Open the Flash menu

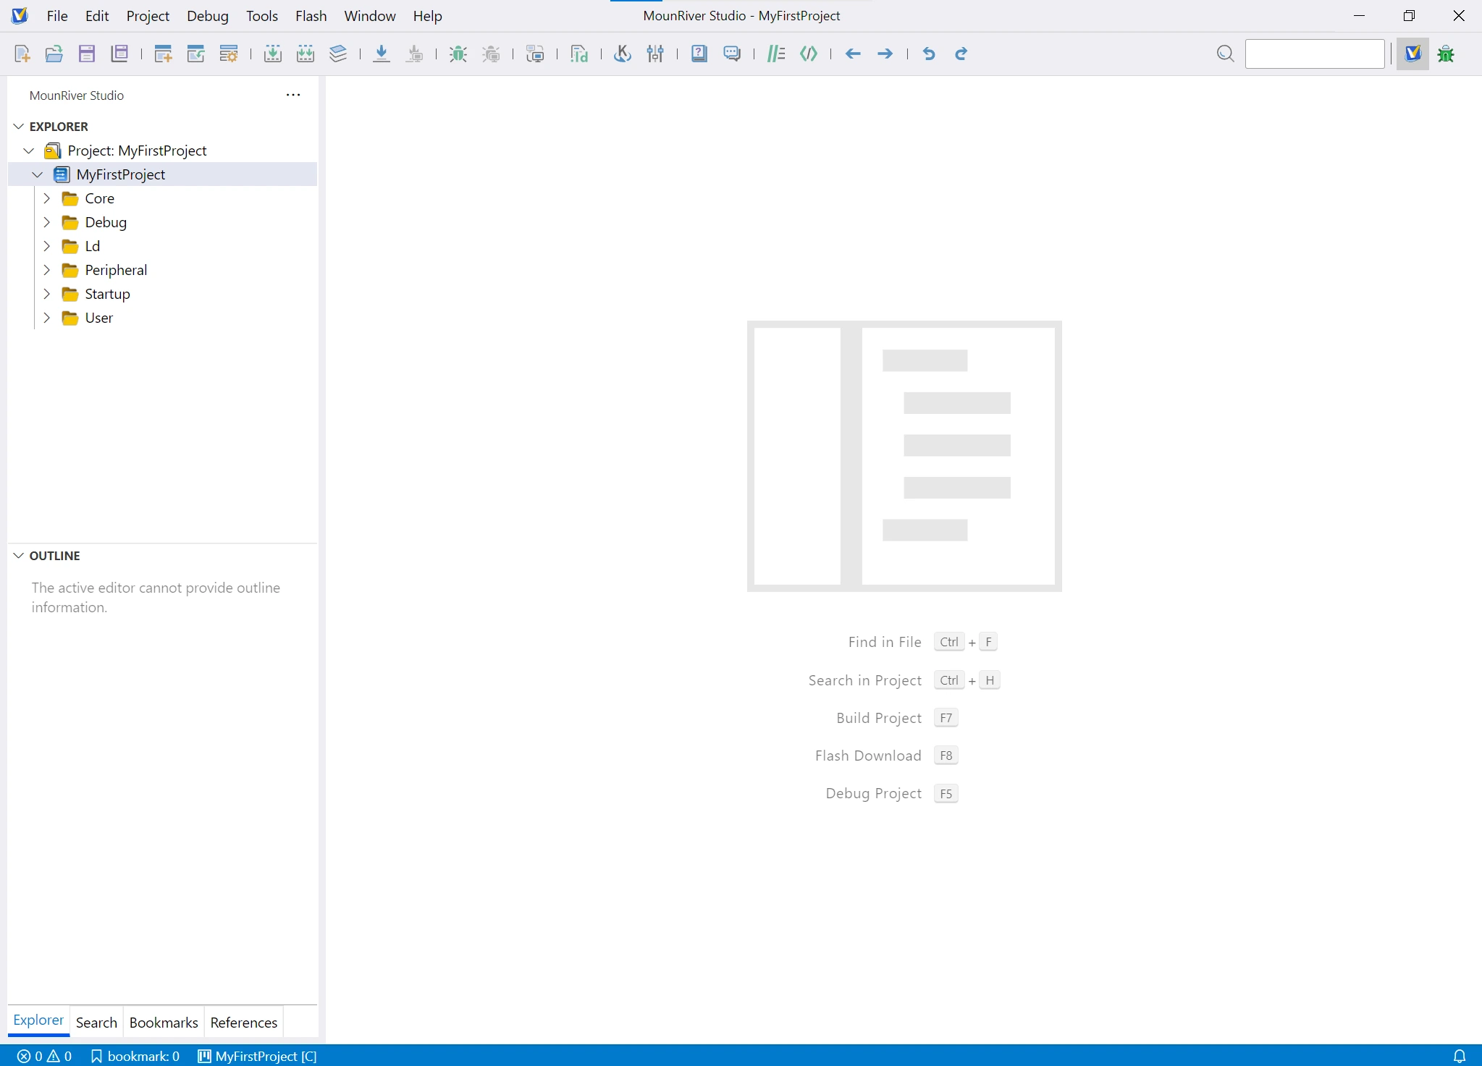click(311, 16)
